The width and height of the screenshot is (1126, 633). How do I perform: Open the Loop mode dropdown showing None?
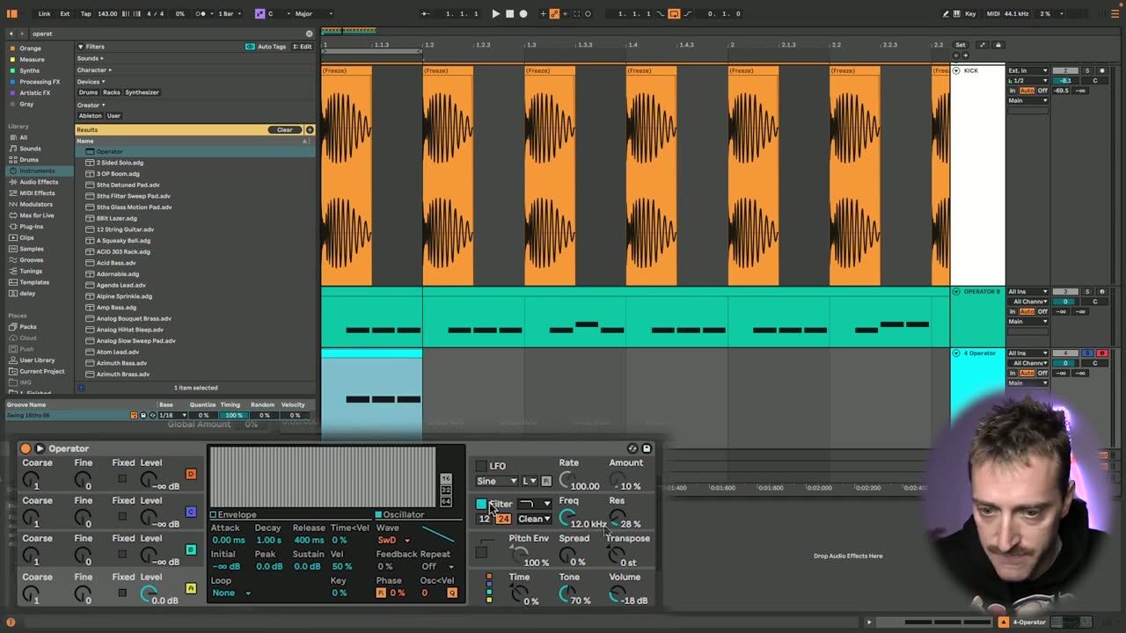pyautogui.click(x=231, y=593)
